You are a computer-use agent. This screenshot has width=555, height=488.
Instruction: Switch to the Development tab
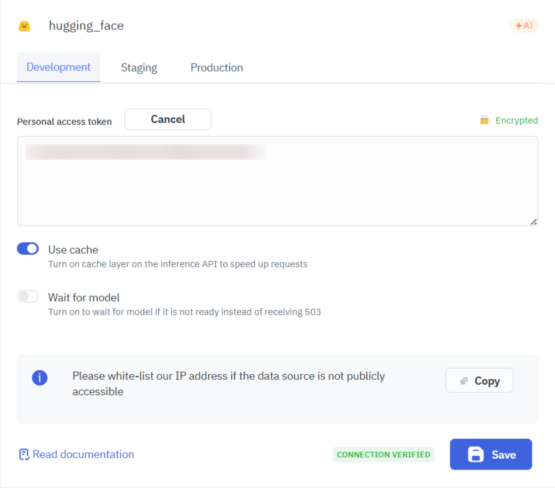click(x=58, y=67)
